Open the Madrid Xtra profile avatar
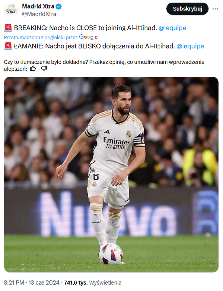Screen dimensions: 223x291 11,10
